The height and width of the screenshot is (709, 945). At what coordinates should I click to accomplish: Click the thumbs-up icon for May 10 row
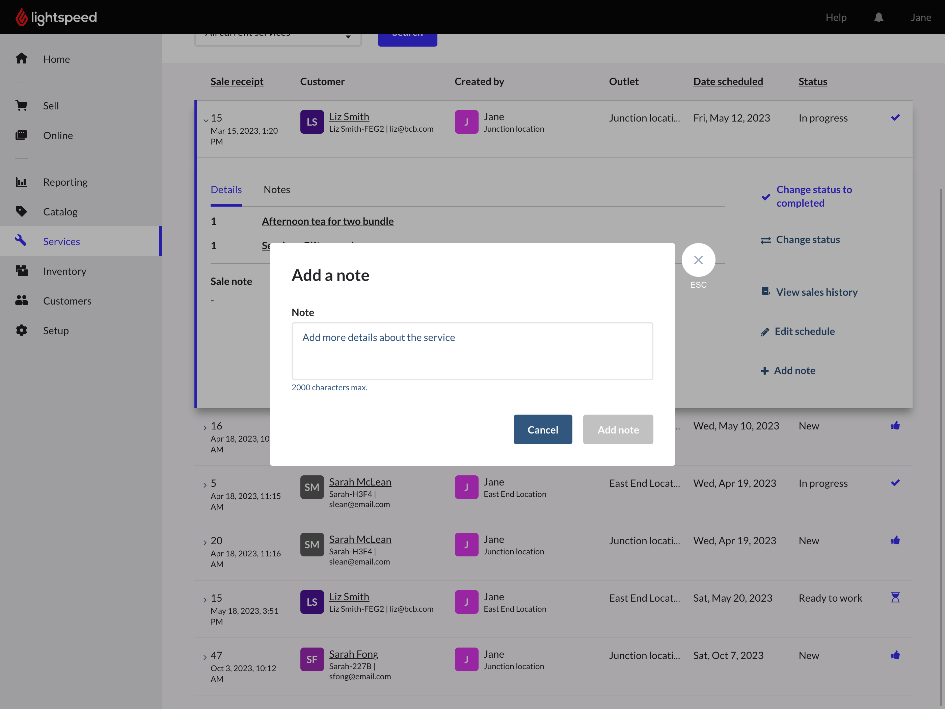coord(895,425)
